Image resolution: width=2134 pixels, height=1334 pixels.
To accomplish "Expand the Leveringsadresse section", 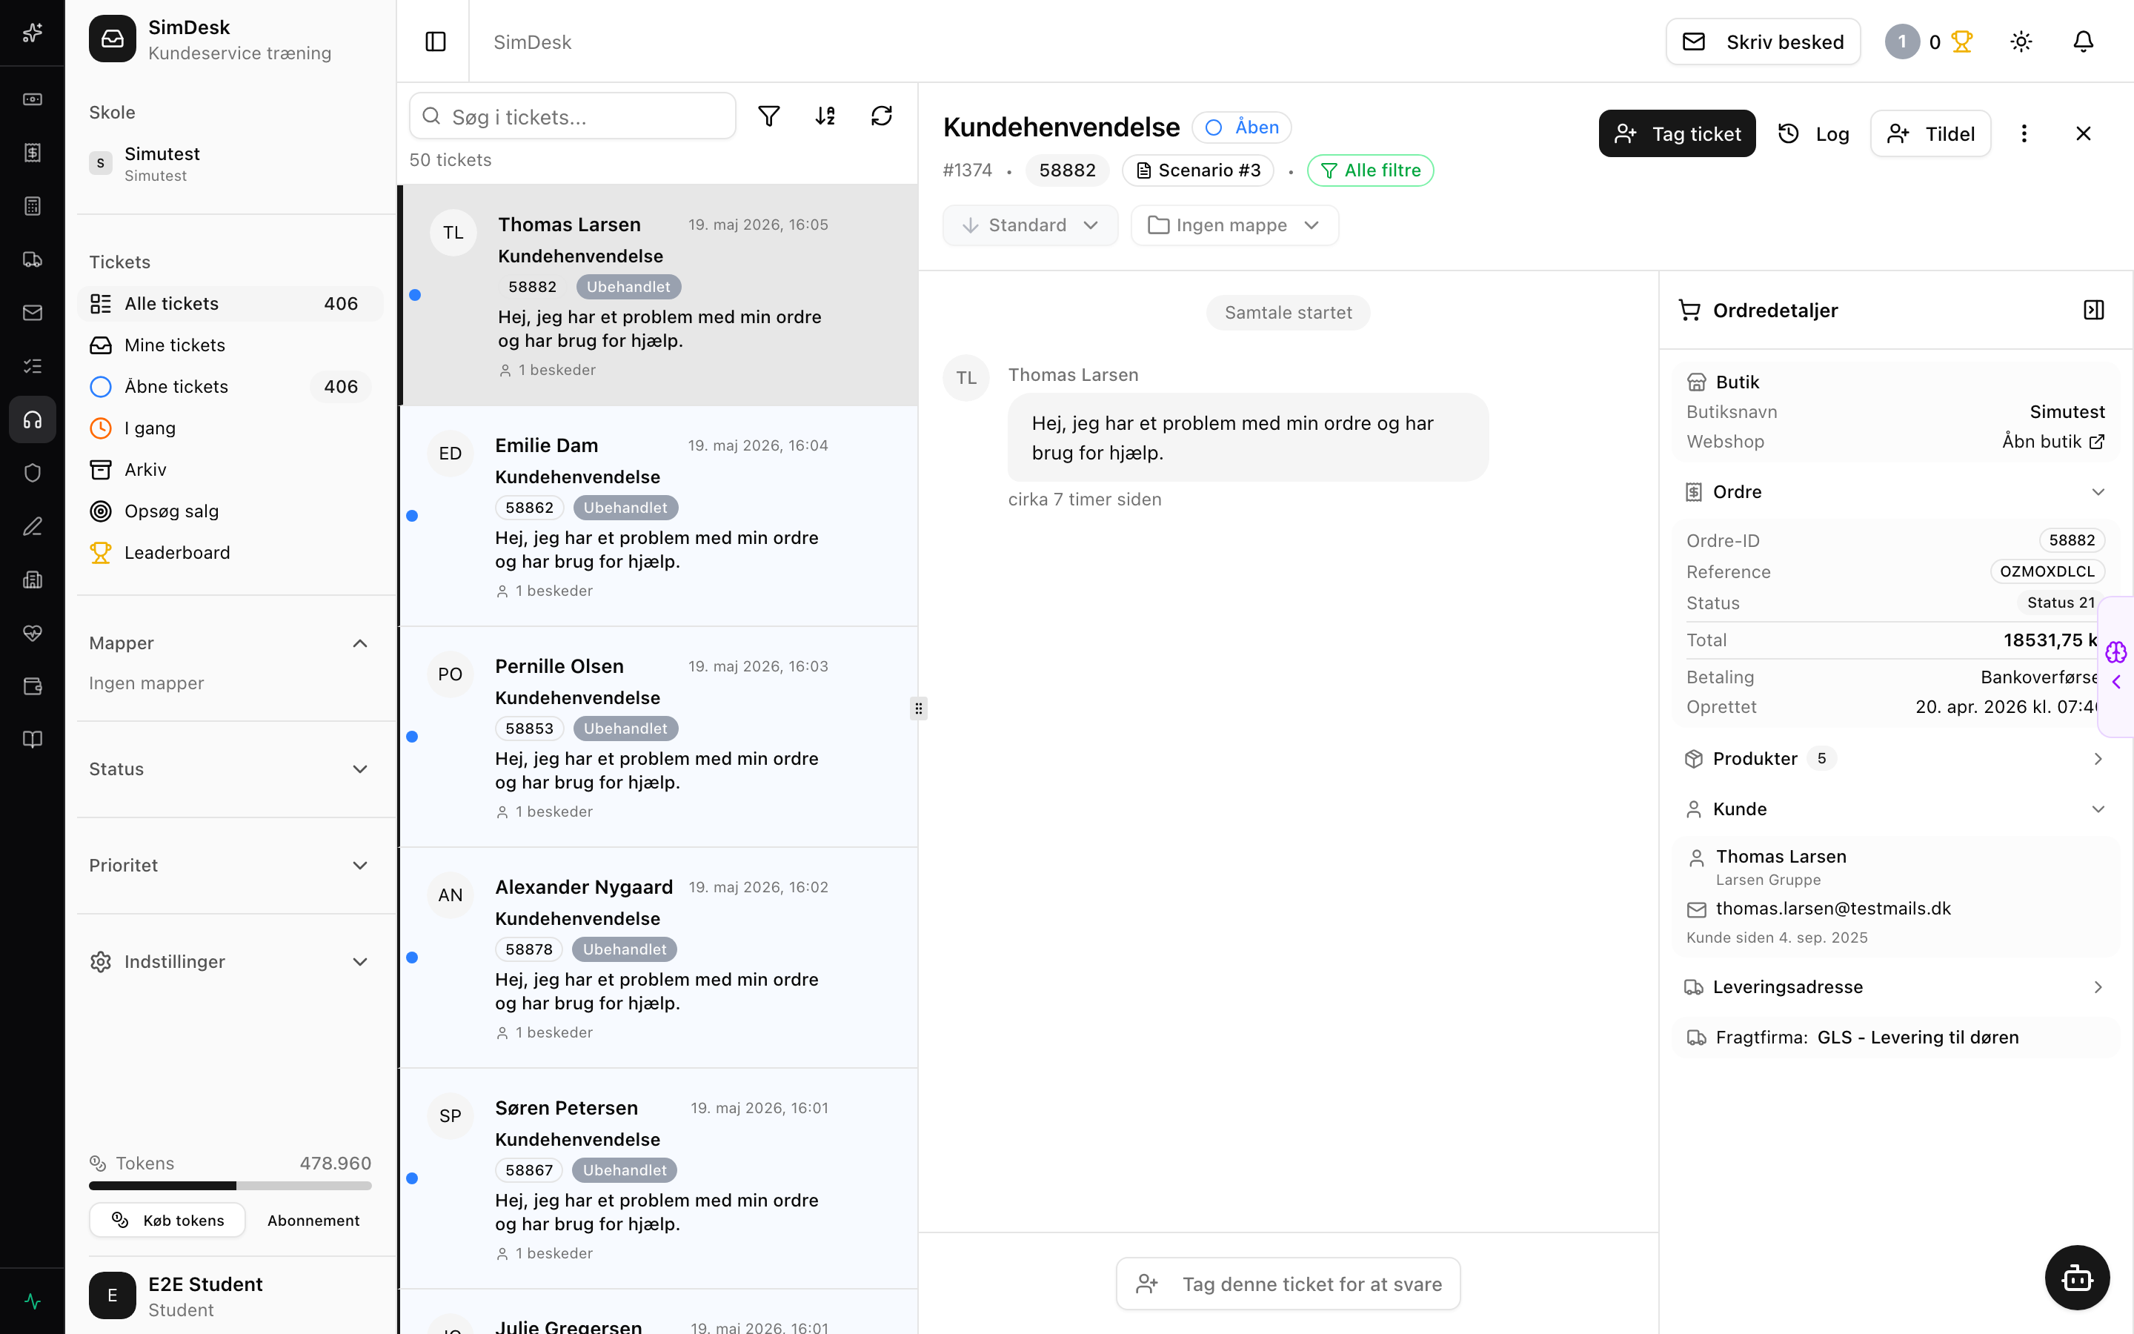I will point(1896,987).
